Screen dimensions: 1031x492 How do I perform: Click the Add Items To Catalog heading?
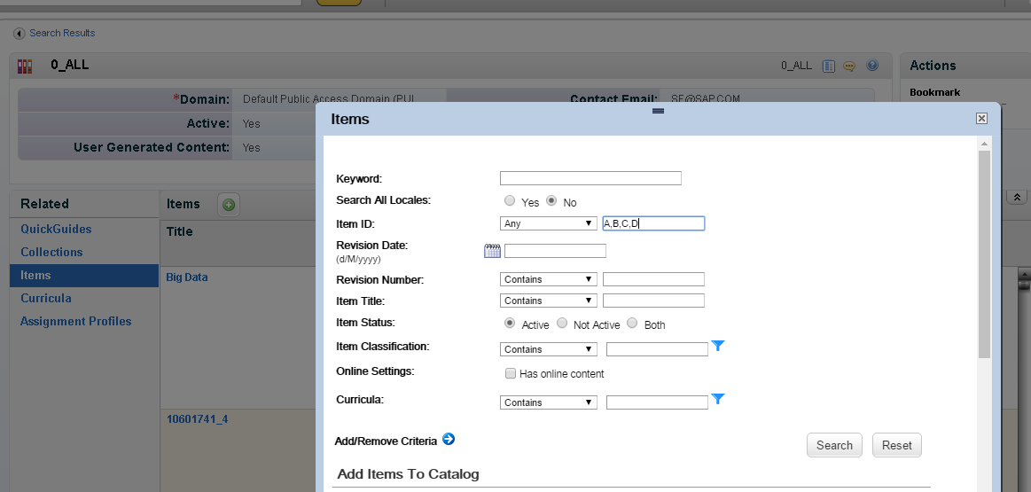(x=409, y=474)
